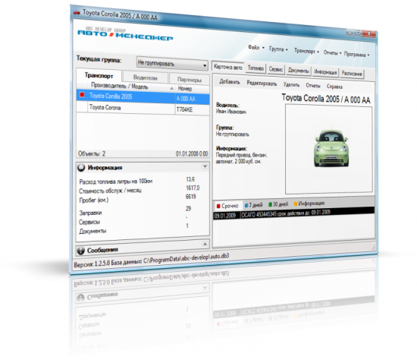Open the Информация tab beside Документы
This screenshot has width=417, height=360.
click(x=325, y=72)
